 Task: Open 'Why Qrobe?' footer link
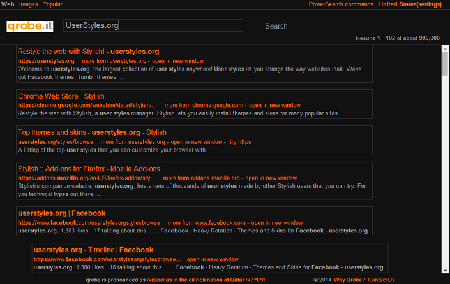point(349,280)
